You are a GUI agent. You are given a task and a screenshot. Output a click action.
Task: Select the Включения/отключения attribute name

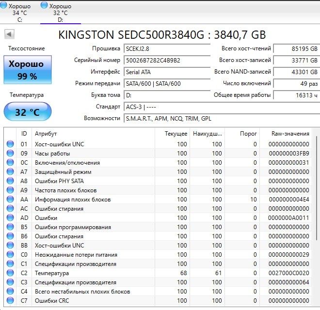coord(67,163)
